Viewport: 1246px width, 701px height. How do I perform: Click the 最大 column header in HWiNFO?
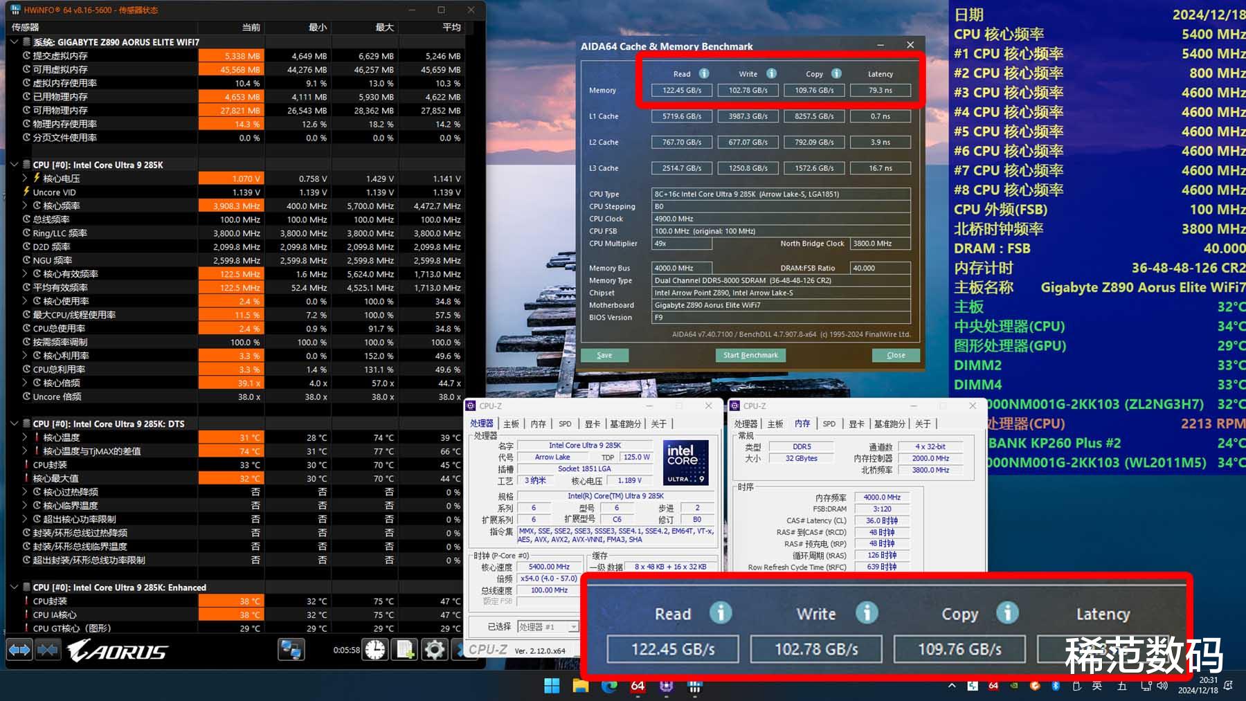coord(384,27)
